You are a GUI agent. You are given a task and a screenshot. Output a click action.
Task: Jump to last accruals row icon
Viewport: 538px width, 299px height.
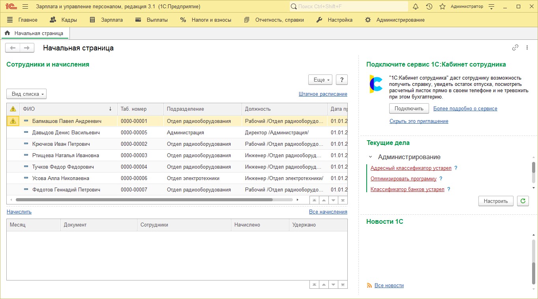point(343,284)
